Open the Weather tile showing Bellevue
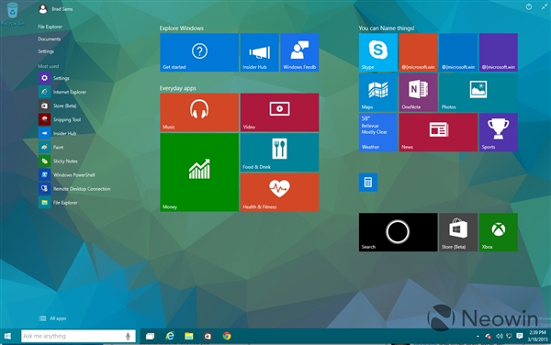551x345 pixels. pos(378,132)
